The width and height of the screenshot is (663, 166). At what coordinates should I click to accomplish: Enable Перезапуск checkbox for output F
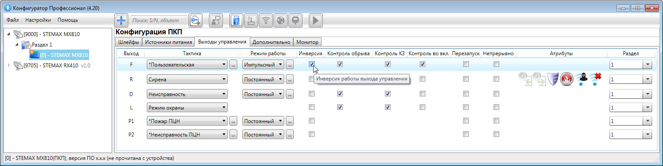pyautogui.click(x=466, y=64)
